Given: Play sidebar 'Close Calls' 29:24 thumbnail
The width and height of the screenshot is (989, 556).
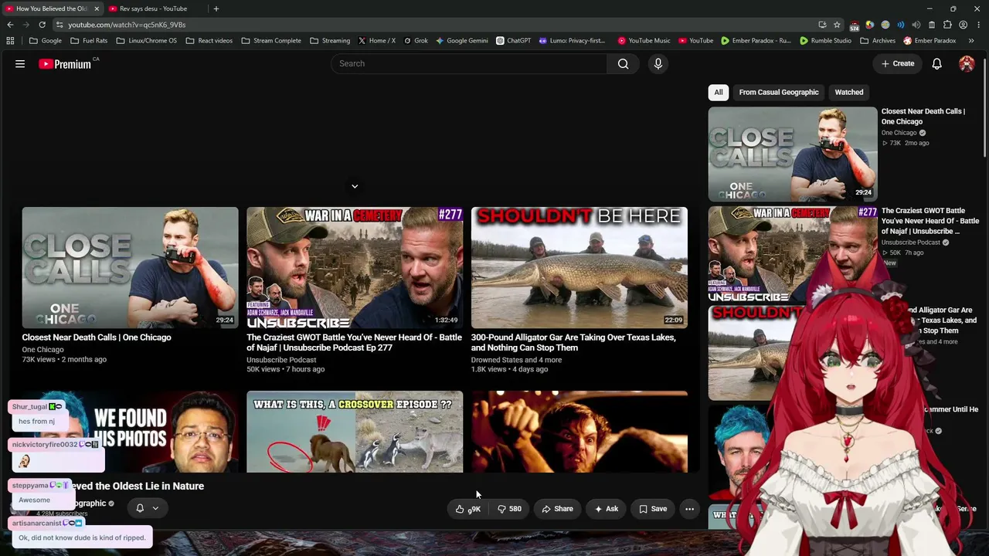Looking at the screenshot, I should pyautogui.click(x=793, y=154).
